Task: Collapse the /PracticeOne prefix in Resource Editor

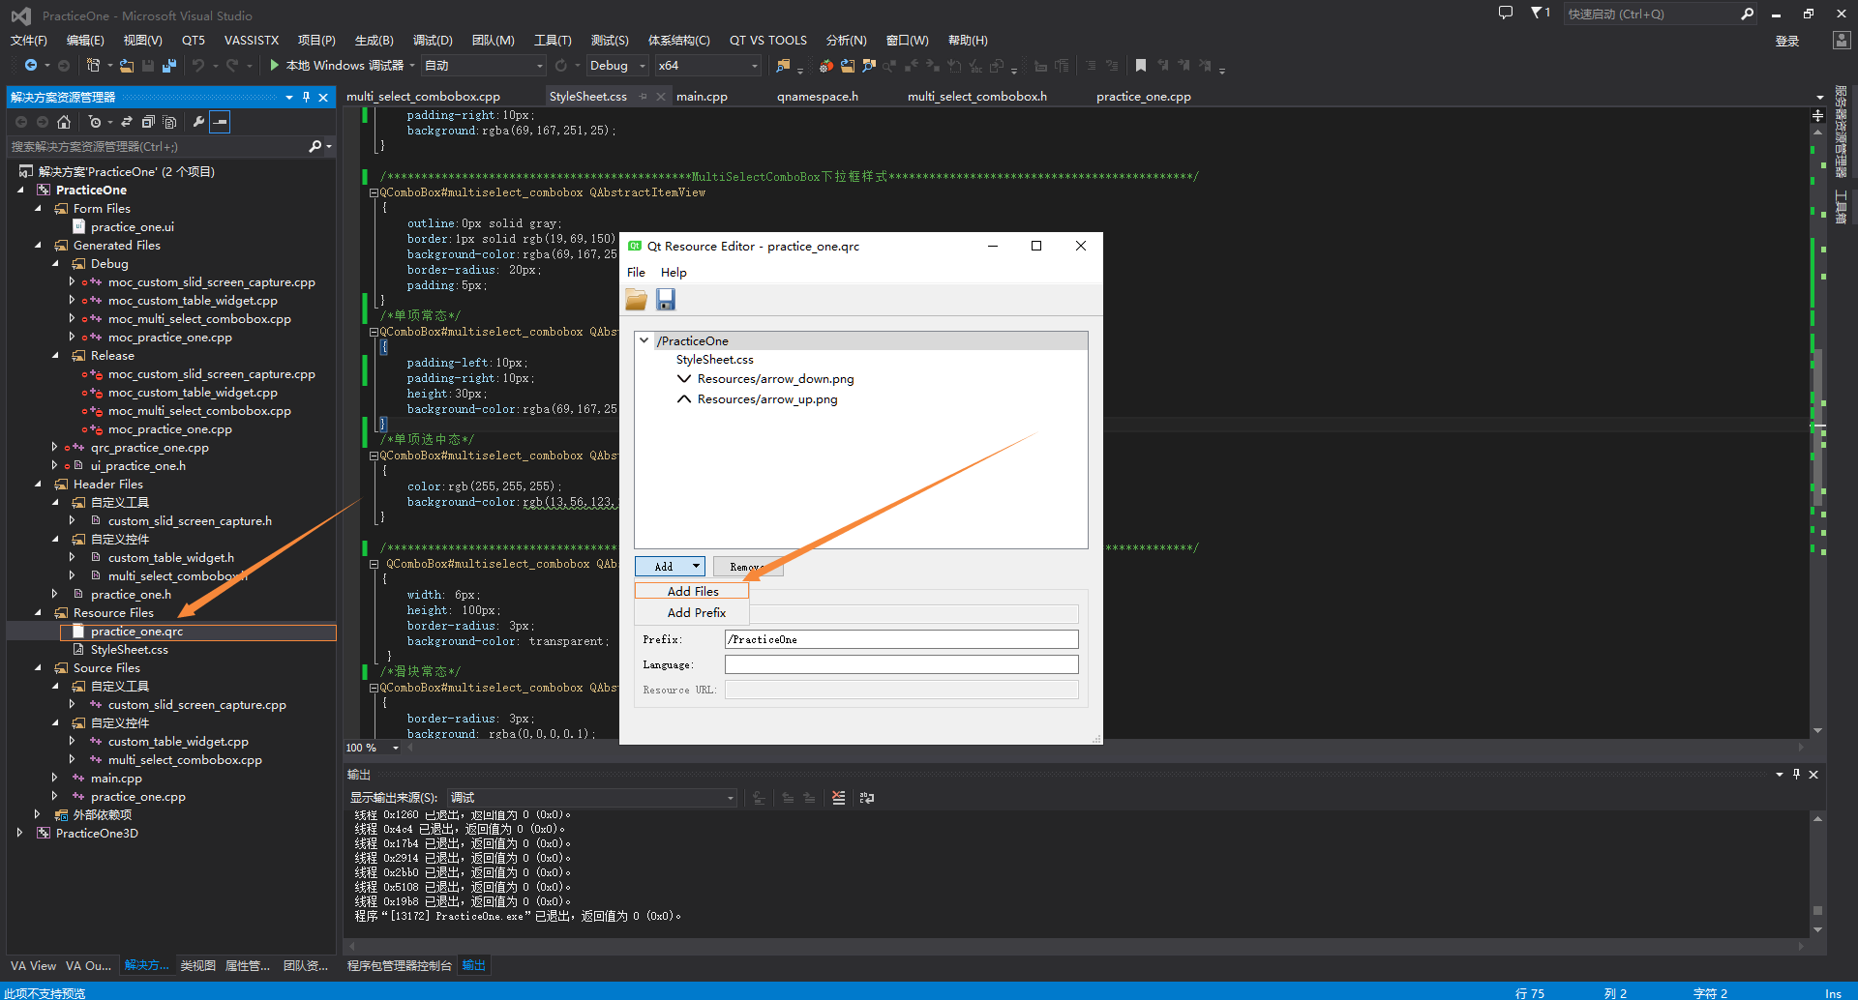Action: tap(644, 340)
